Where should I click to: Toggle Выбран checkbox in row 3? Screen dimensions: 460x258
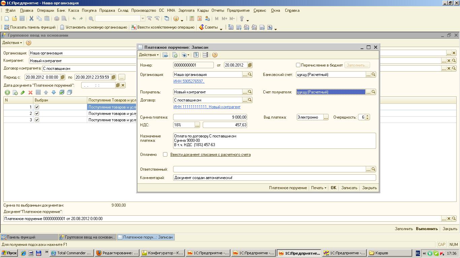coord(37,120)
